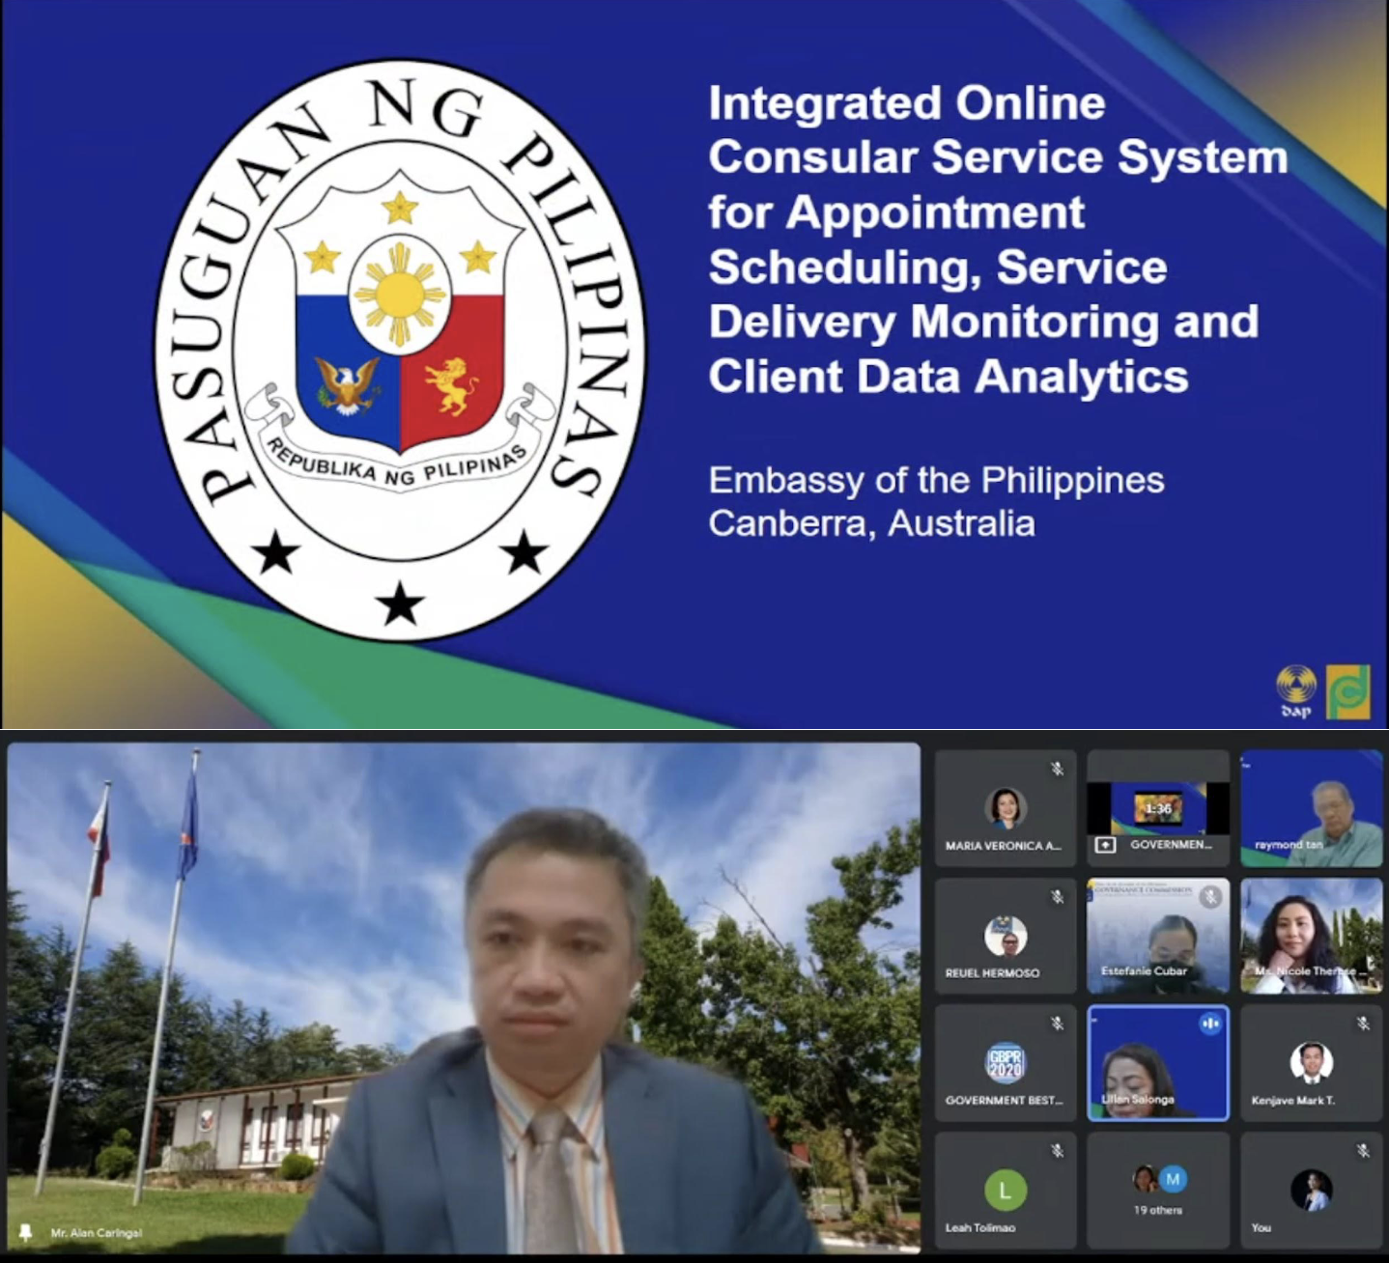This screenshot has height=1263, width=1389.
Task: Click the pin icon beside Mr. Alan Caringal
Action: click(26, 1233)
